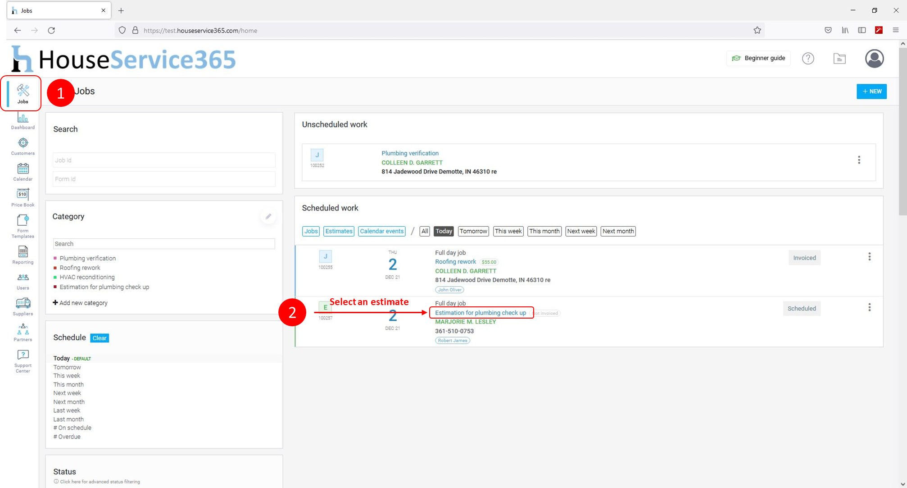907x488 pixels.
Task: Filter by Plumbing verification category in list
Action: [x=87, y=258]
